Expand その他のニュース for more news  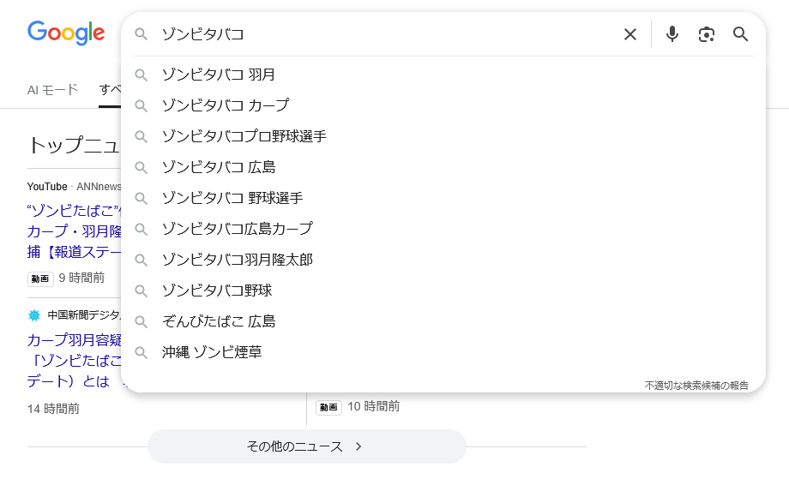click(306, 446)
